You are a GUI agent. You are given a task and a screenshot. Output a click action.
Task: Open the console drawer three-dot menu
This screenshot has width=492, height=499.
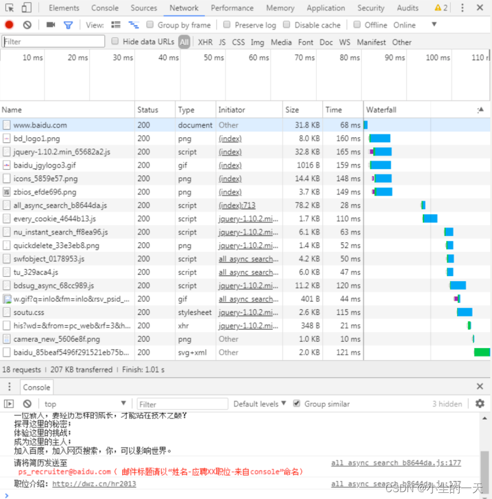click(x=10, y=386)
